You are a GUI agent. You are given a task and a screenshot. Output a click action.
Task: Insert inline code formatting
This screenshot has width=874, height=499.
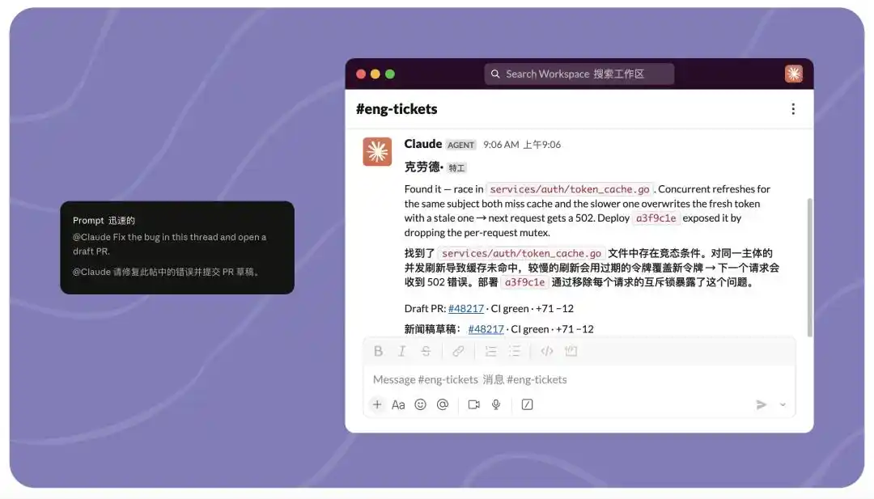(547, 351)
